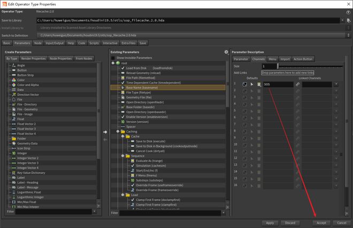Open the Node Properties tab
Screen dimensions: 353x228
(x=60, y=59)
